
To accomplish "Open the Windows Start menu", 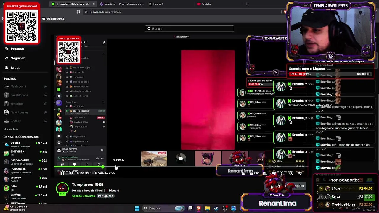I will [137, 208].
